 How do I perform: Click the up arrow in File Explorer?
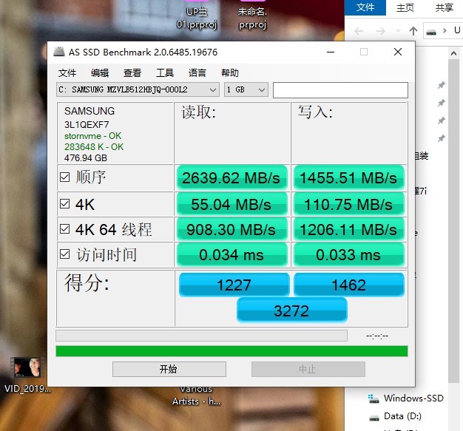[x=413, y=31]
